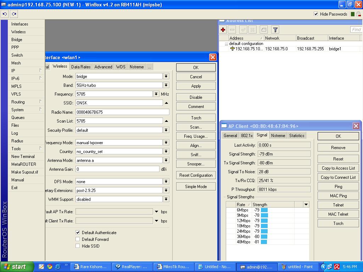Expand the Security Profile dropdown
Screen dimensions: 363x272
(x=166, y=130)
